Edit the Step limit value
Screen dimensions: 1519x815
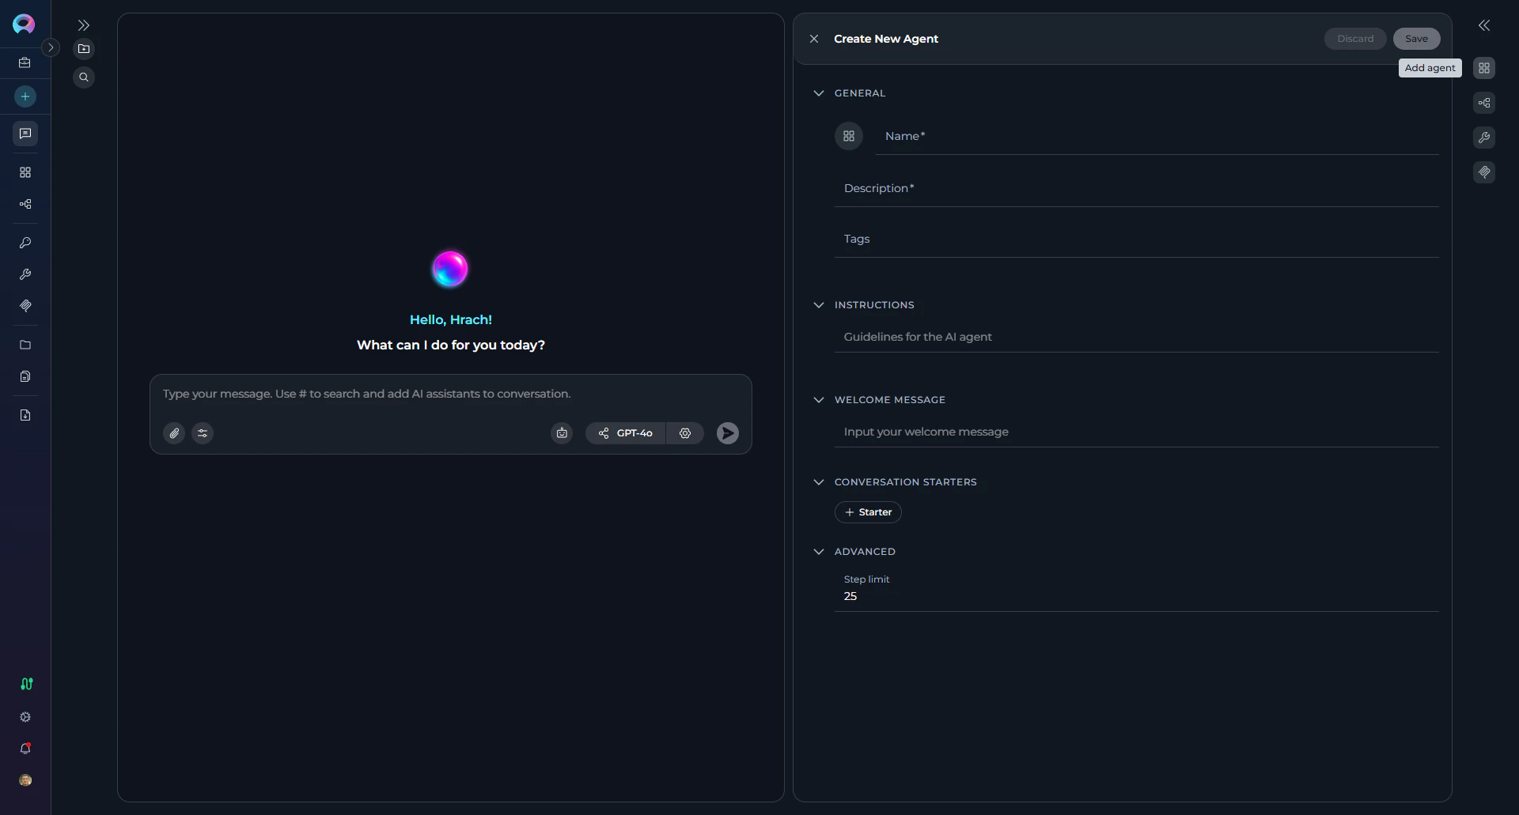pyautogui.click(x=850, y=596)
